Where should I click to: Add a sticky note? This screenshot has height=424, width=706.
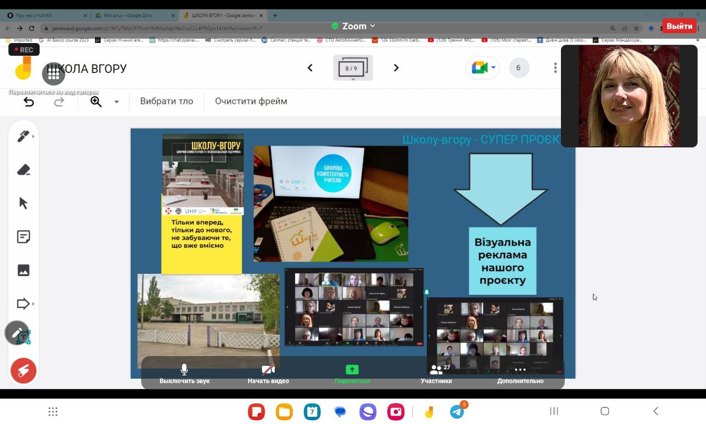pyautogui.click(x=23, y=237)
